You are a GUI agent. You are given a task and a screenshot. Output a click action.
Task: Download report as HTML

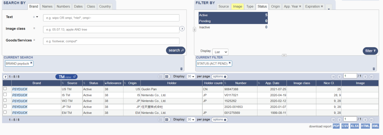click(365, 126)
